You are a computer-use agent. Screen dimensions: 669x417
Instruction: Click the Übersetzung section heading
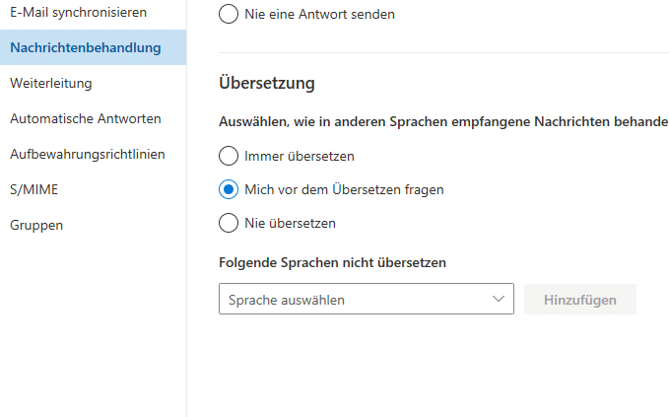click(267, 84)
